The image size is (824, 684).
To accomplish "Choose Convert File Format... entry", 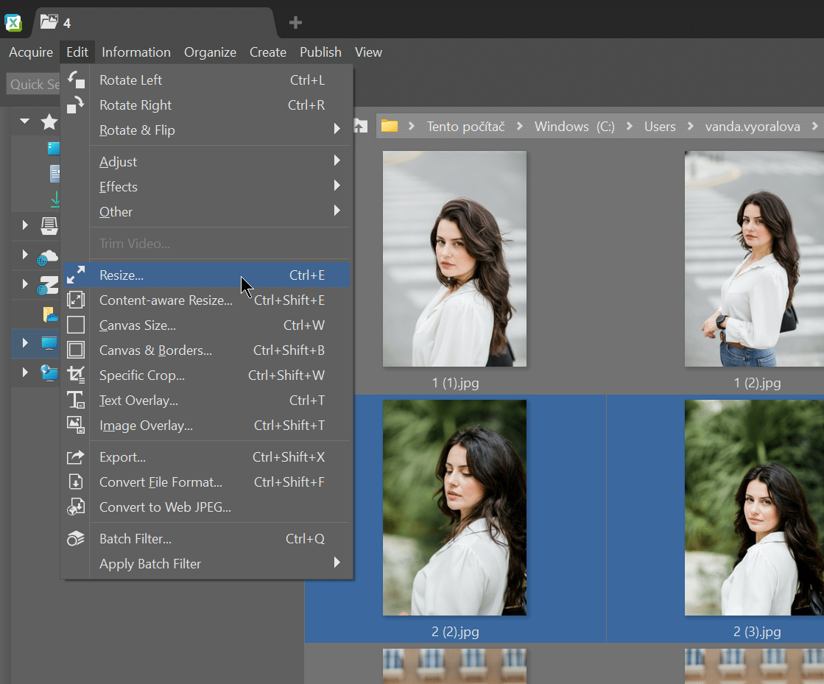I will [161, 482].
